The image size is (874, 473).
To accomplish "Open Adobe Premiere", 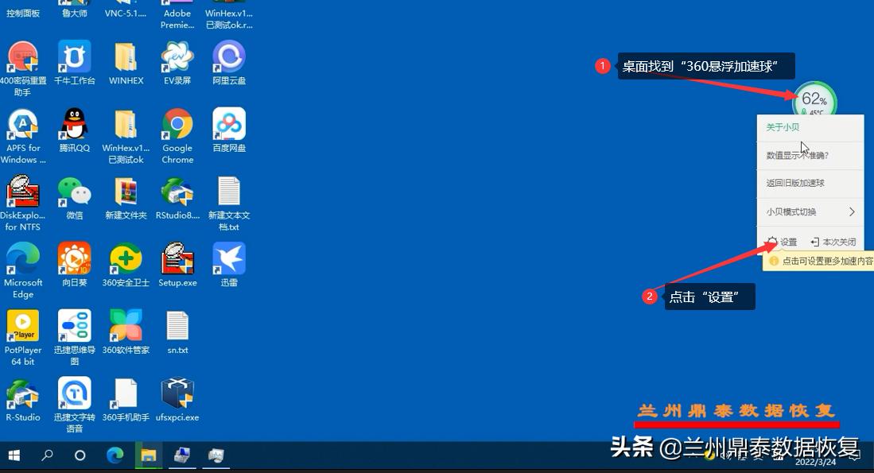I will point(177,12).
